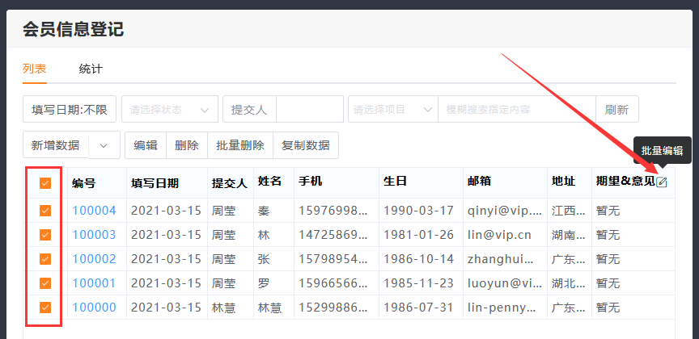Uncheck the checkbox for row 100004
This screenshot has width=699, height=339.
[x=45, y=211]
